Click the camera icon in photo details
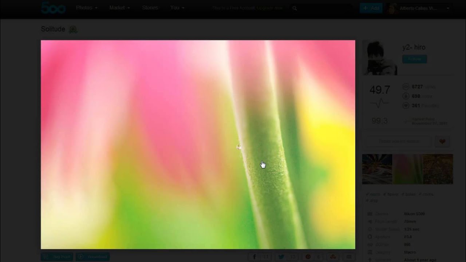This screenshot has height=262, width=466. (x=370, y=214)
